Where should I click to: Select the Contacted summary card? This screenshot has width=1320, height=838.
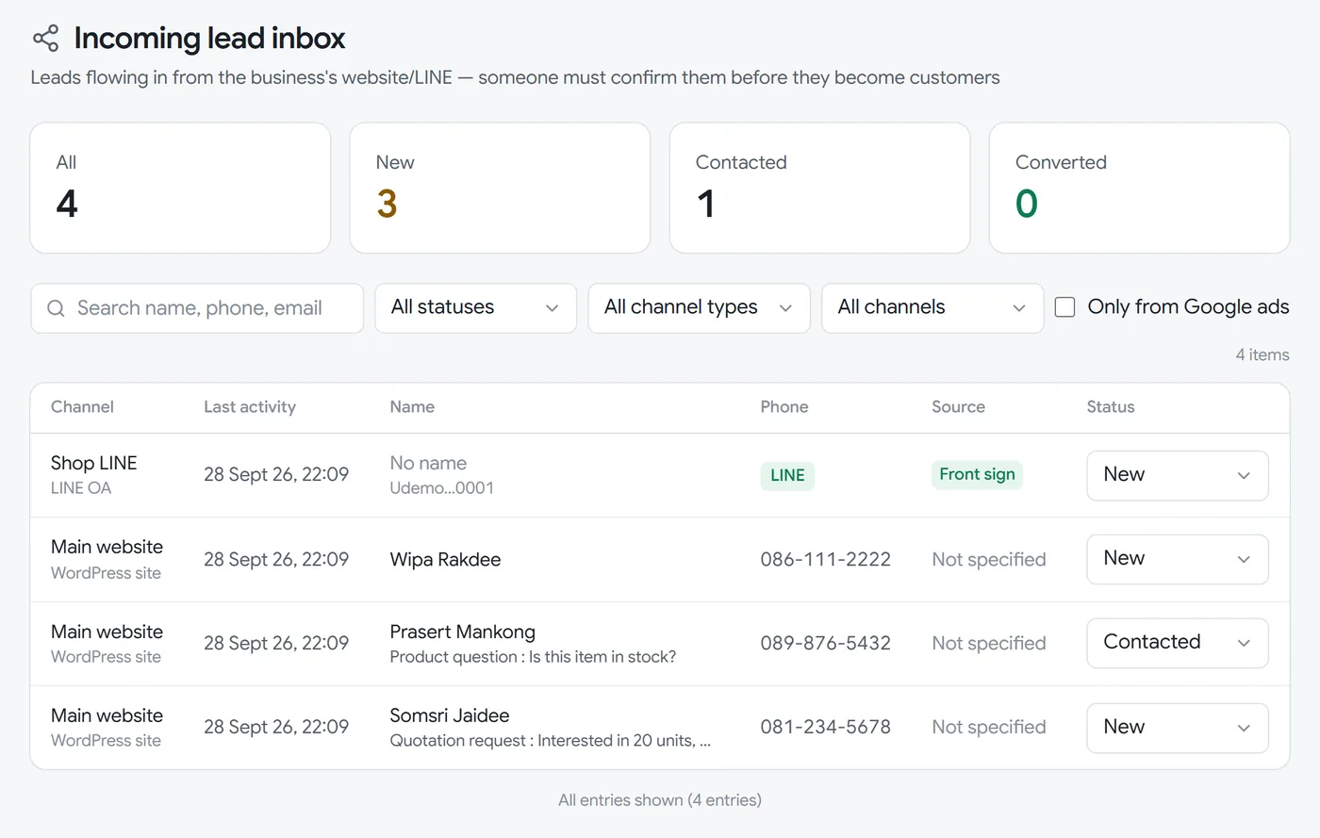click(x=819, y=188)
